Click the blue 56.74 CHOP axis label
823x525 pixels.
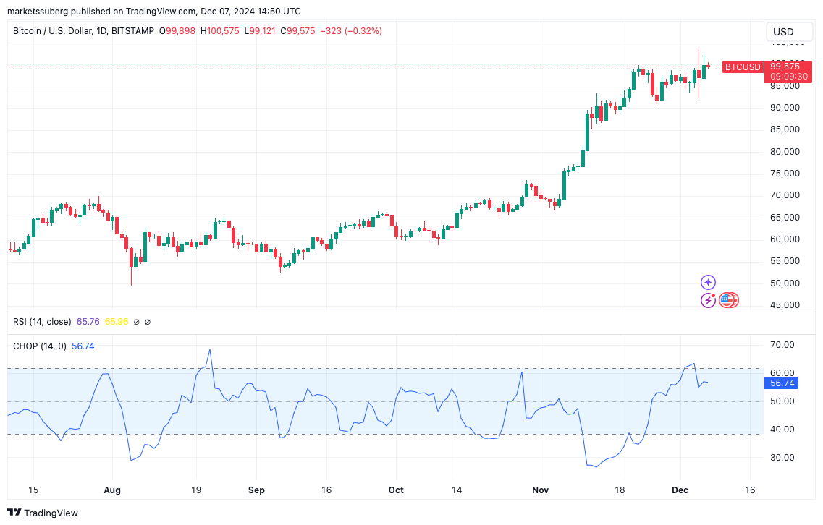pyautogui.click(x=782, y=383)
